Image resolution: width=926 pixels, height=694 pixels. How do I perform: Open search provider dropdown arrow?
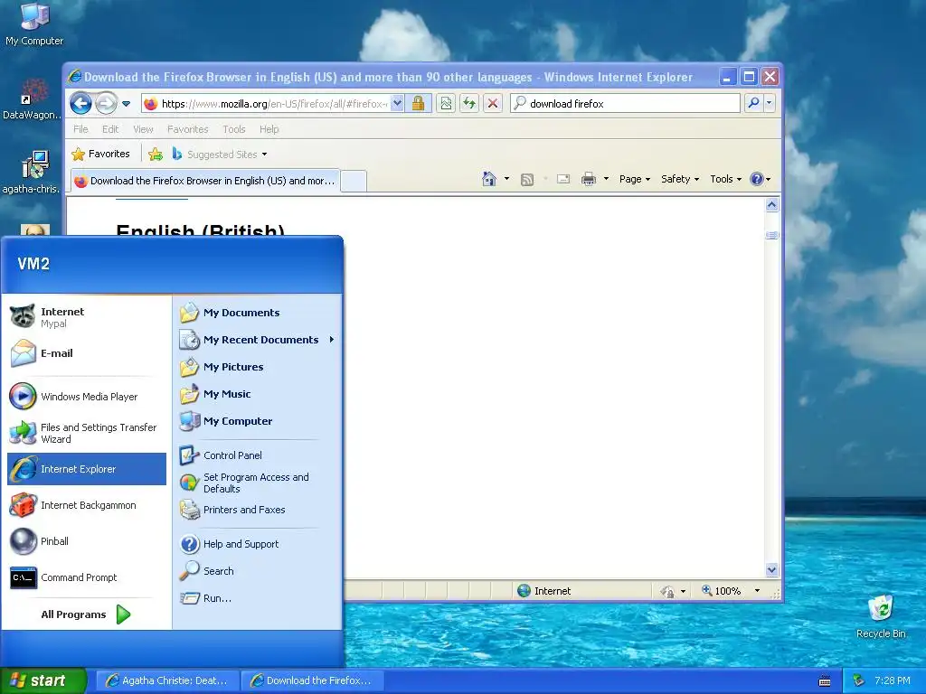[x=769, y=103]
